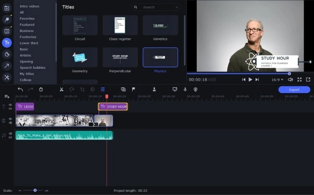Open the Stickers tab icon
The image size is (314, 195).
7,54
